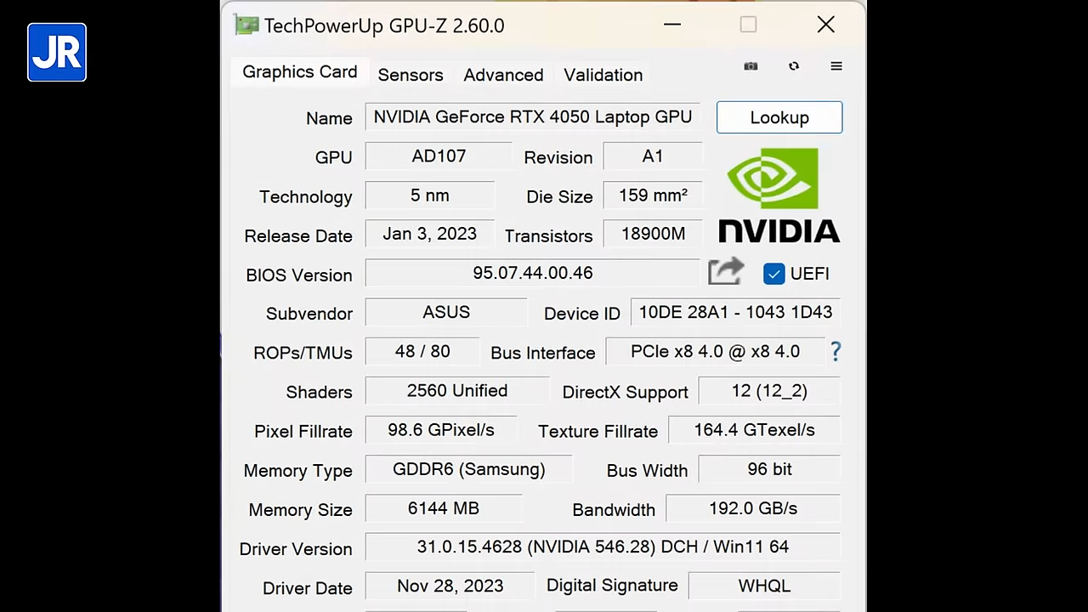Click the Revision value A1

click(x=653, y=156)
